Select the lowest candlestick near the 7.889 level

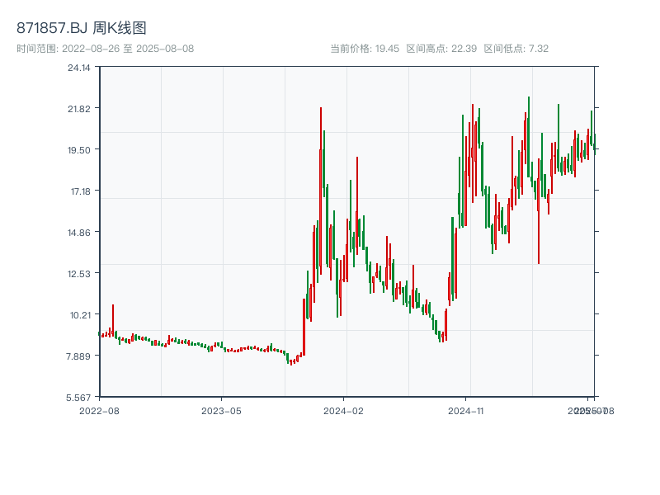[293, 361]
